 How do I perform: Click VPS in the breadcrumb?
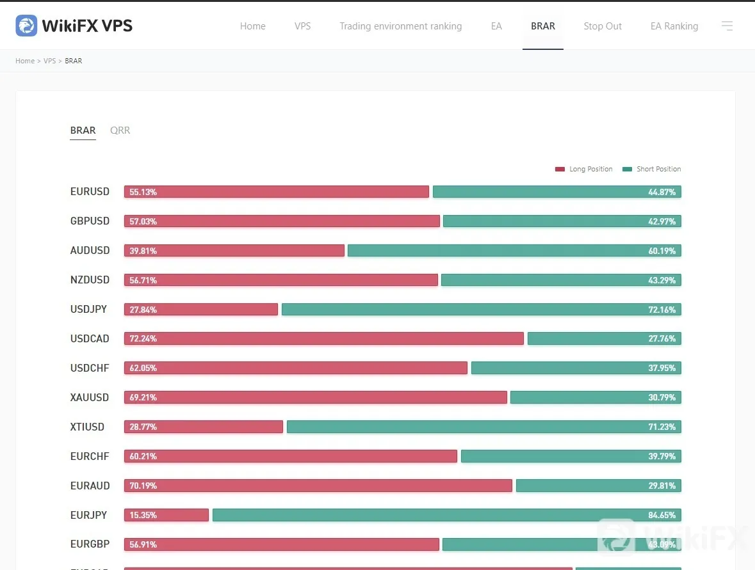point(49,61)
